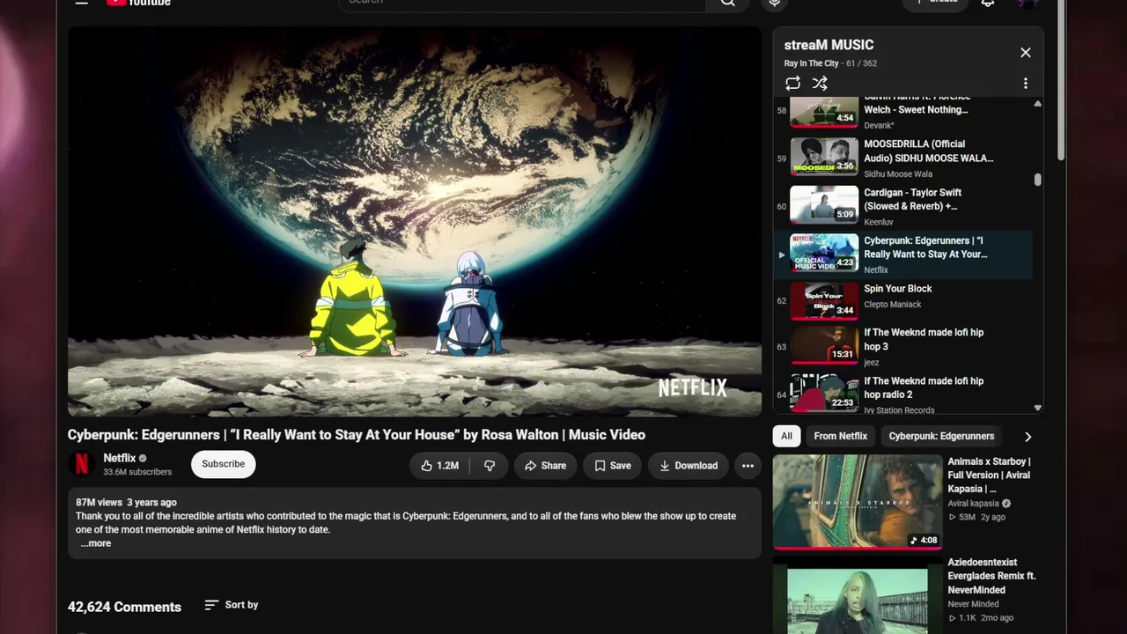This screenshot has width=1127, height=634.
Task: Open playlist three-dot options menu
Action: coord(1025,84)
